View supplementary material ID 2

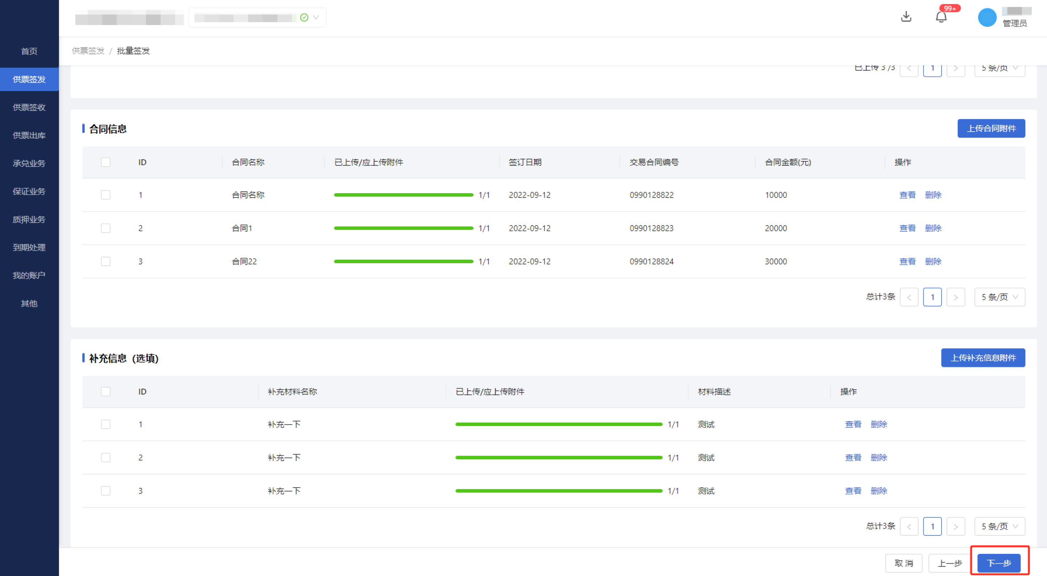point(853,458)
